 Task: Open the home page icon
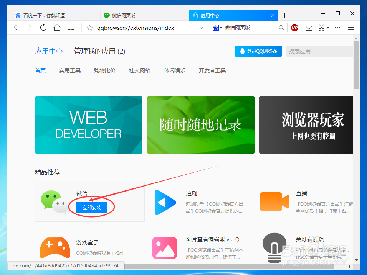point(57,28)
